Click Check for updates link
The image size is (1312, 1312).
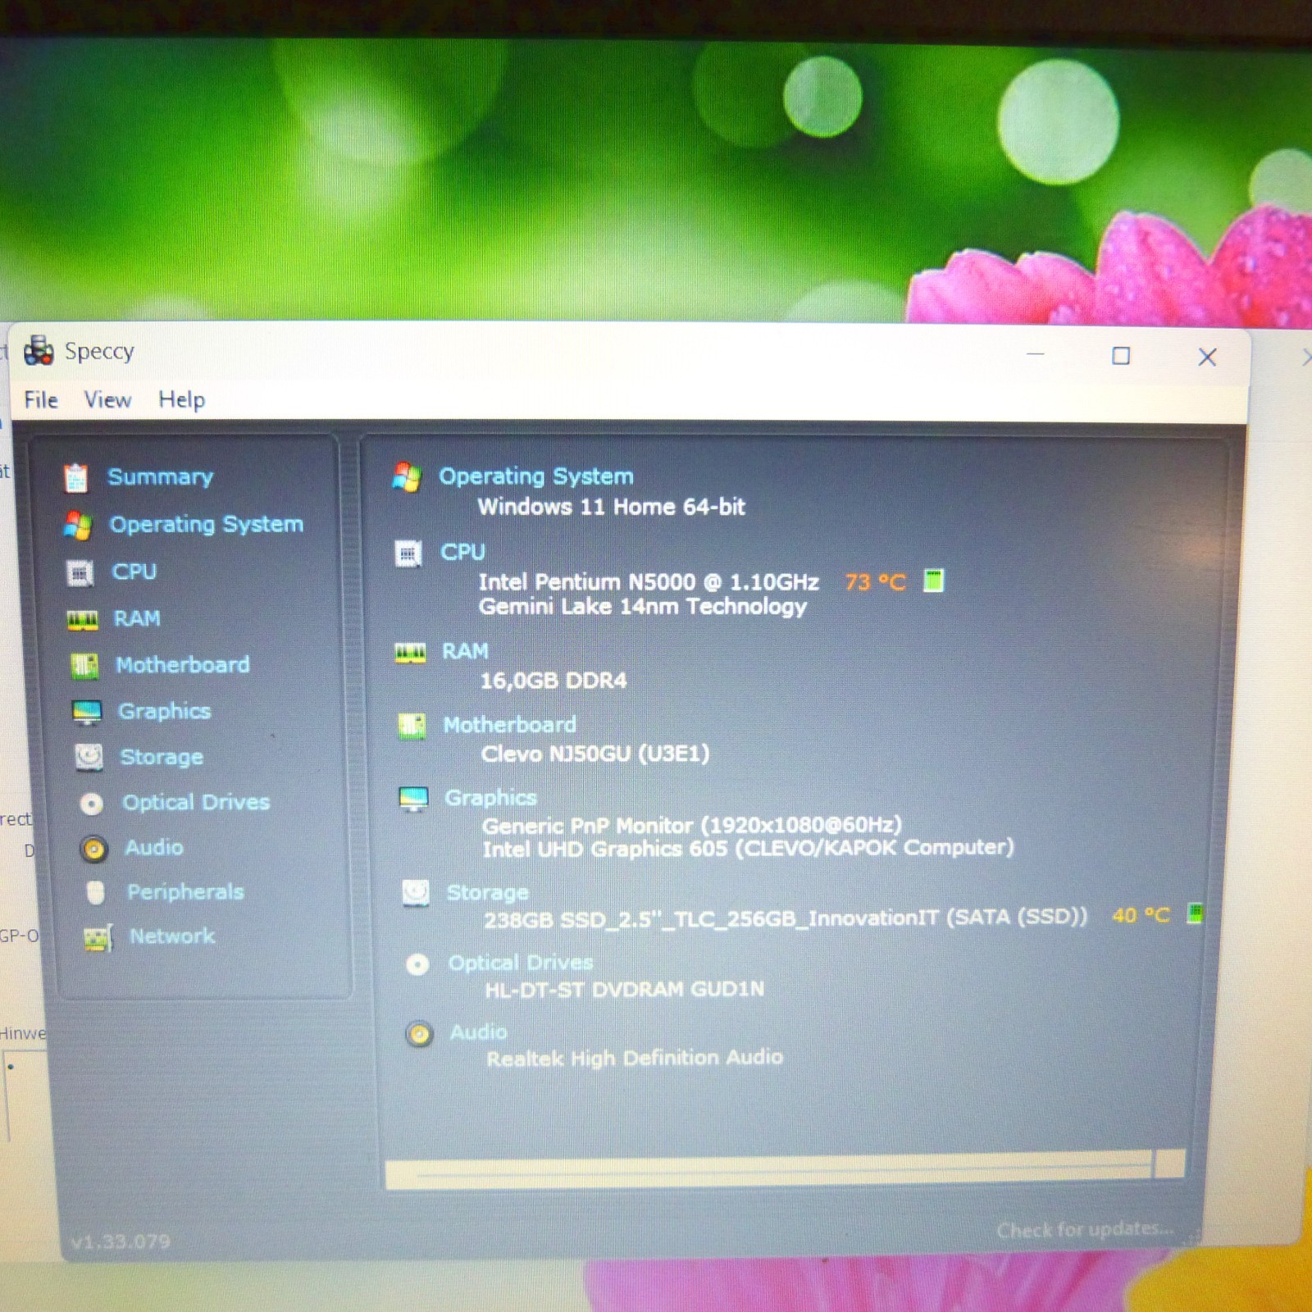click(1085, 1228)
